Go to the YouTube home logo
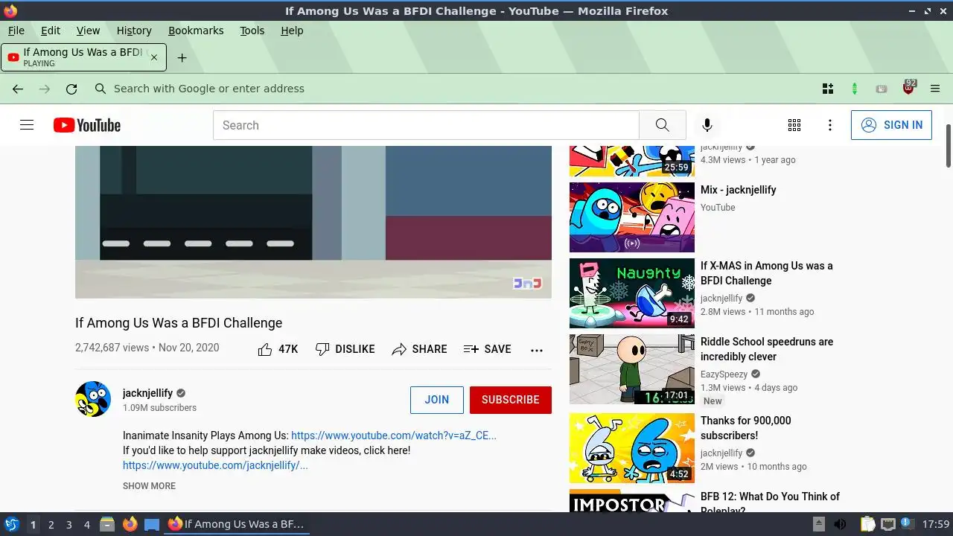Viewport: 953px width, 536px height. coord(87,125)
